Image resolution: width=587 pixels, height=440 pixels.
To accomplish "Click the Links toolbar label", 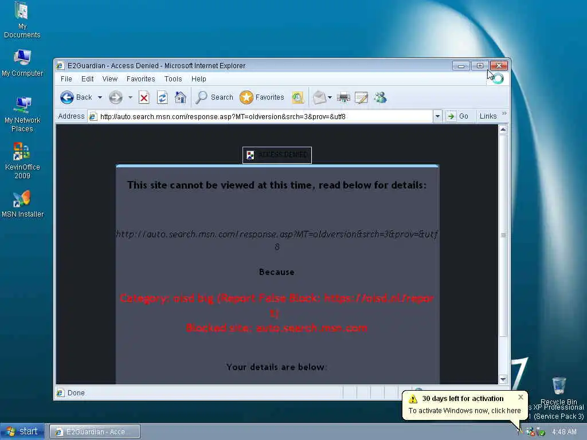I will (488, 116).
